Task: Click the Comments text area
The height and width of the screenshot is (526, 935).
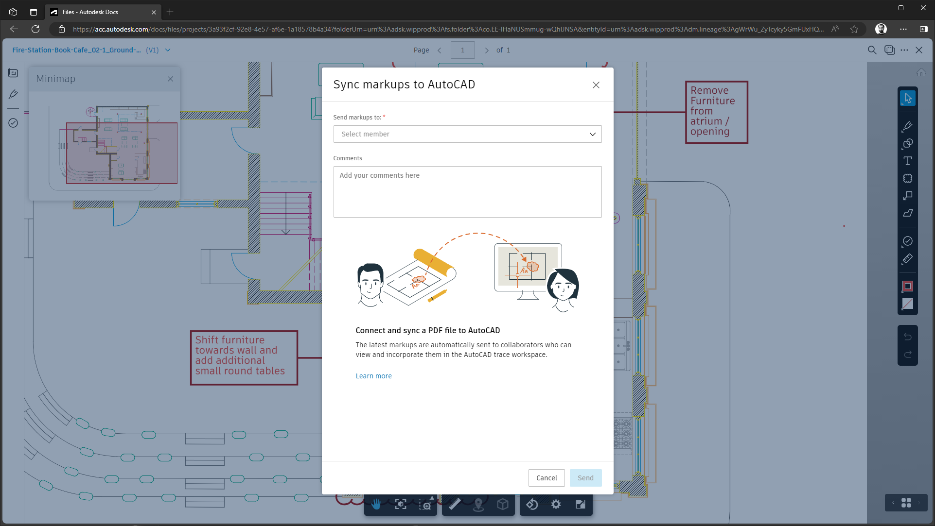Action: pyautogui.click(x=467, y=192)
